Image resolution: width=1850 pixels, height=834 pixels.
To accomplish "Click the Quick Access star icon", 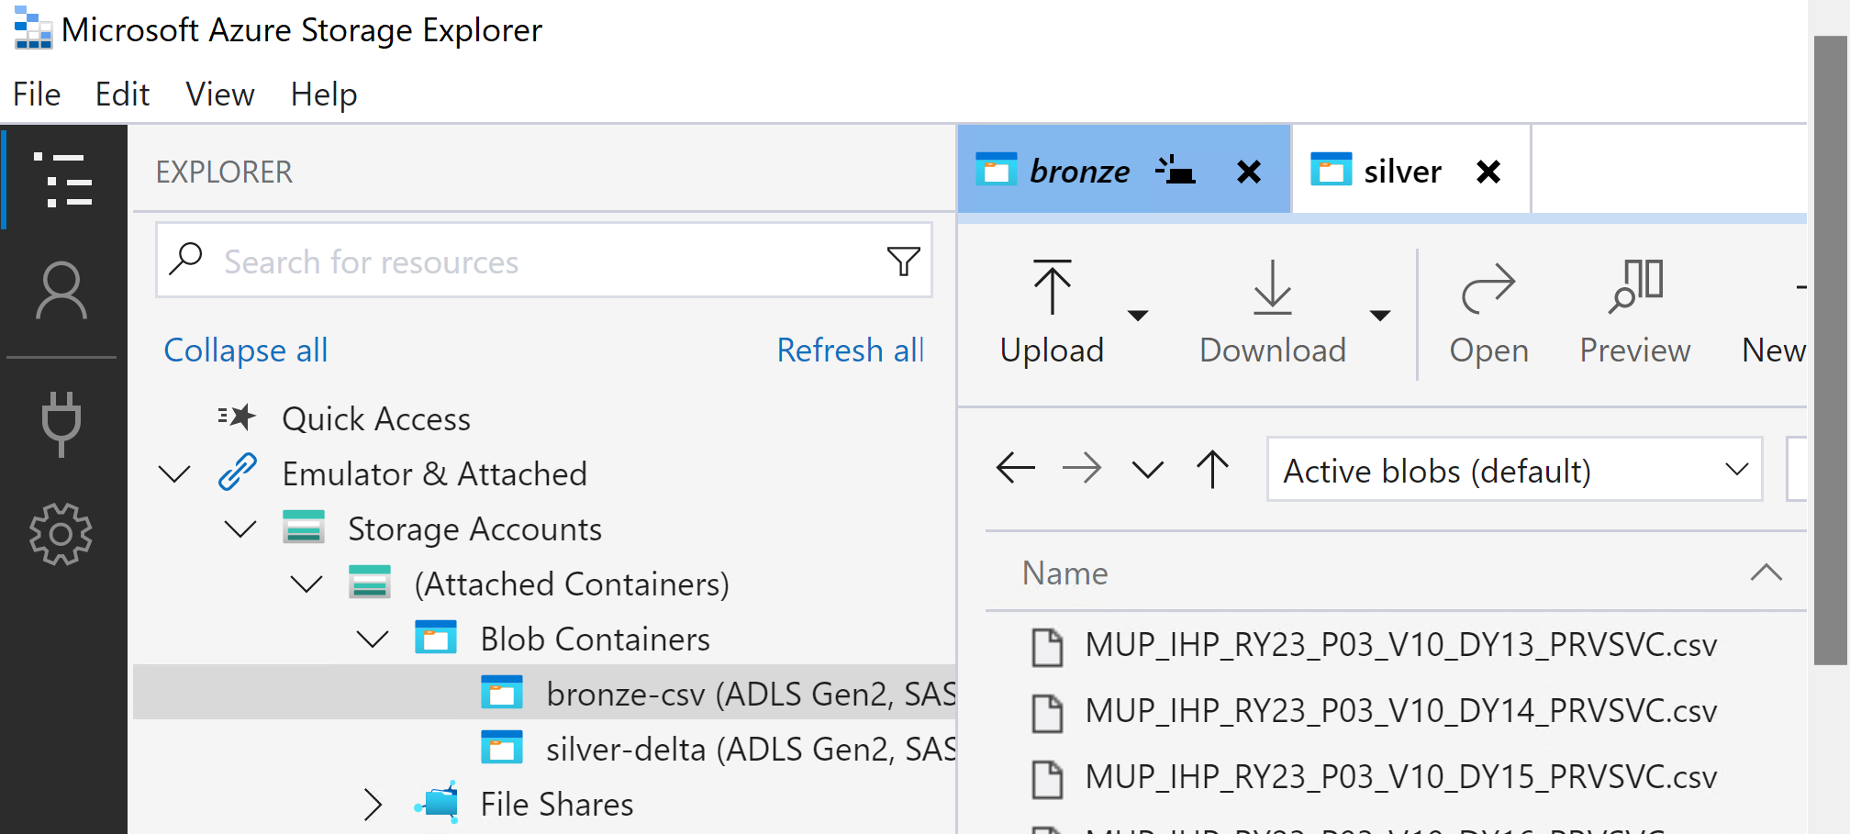I will (237, 417).
